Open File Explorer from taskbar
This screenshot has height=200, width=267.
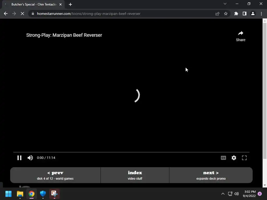20,194
